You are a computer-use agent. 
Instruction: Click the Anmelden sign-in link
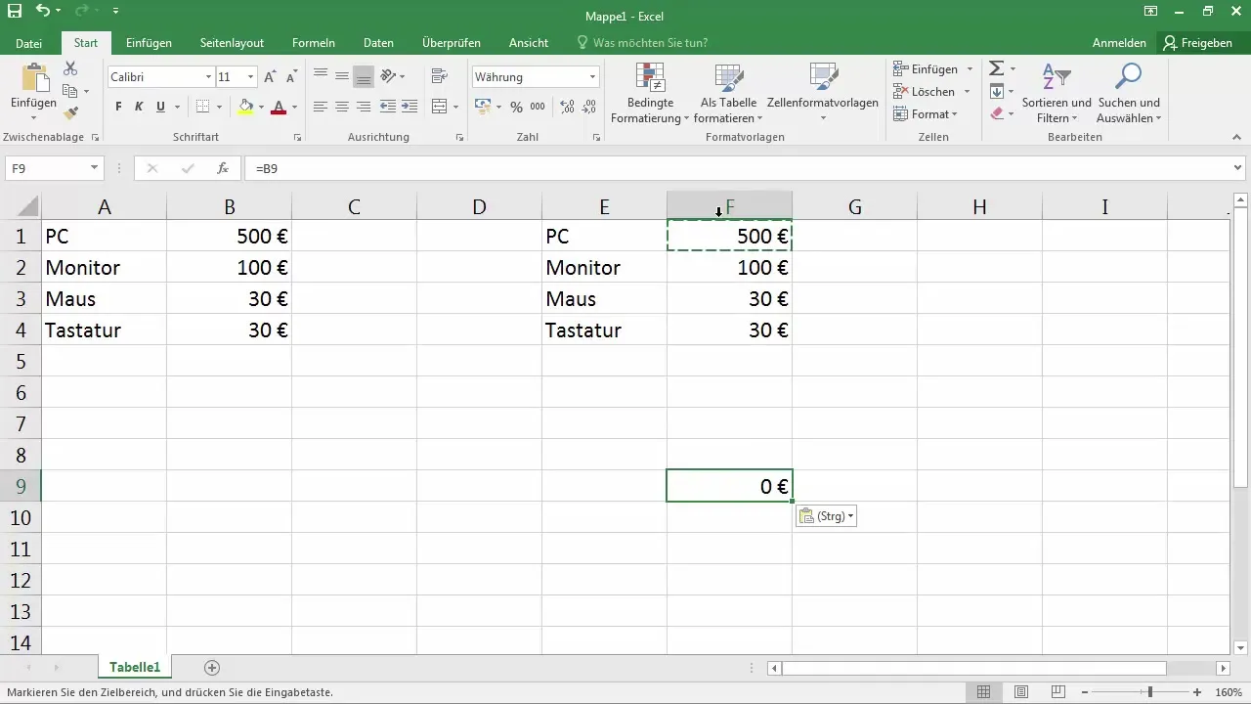click(x=1119, y=43)
